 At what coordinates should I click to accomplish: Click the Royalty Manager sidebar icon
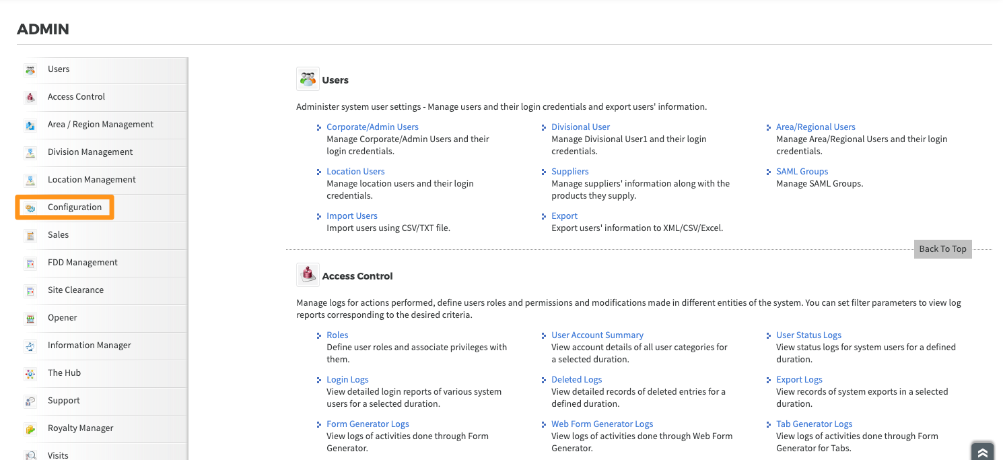pyautogui.click(x=30, y=428)
